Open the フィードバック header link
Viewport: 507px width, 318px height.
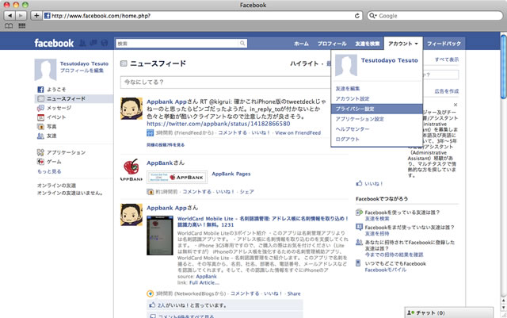(444, 44)
